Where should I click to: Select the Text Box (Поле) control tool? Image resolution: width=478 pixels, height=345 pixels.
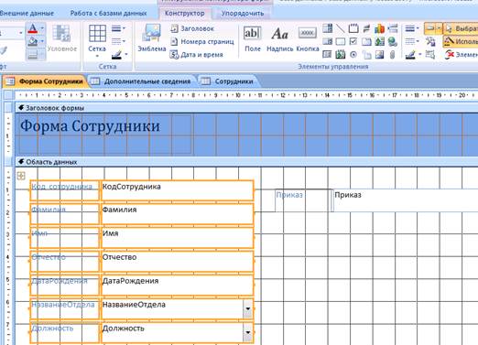[x=252, y=39]
